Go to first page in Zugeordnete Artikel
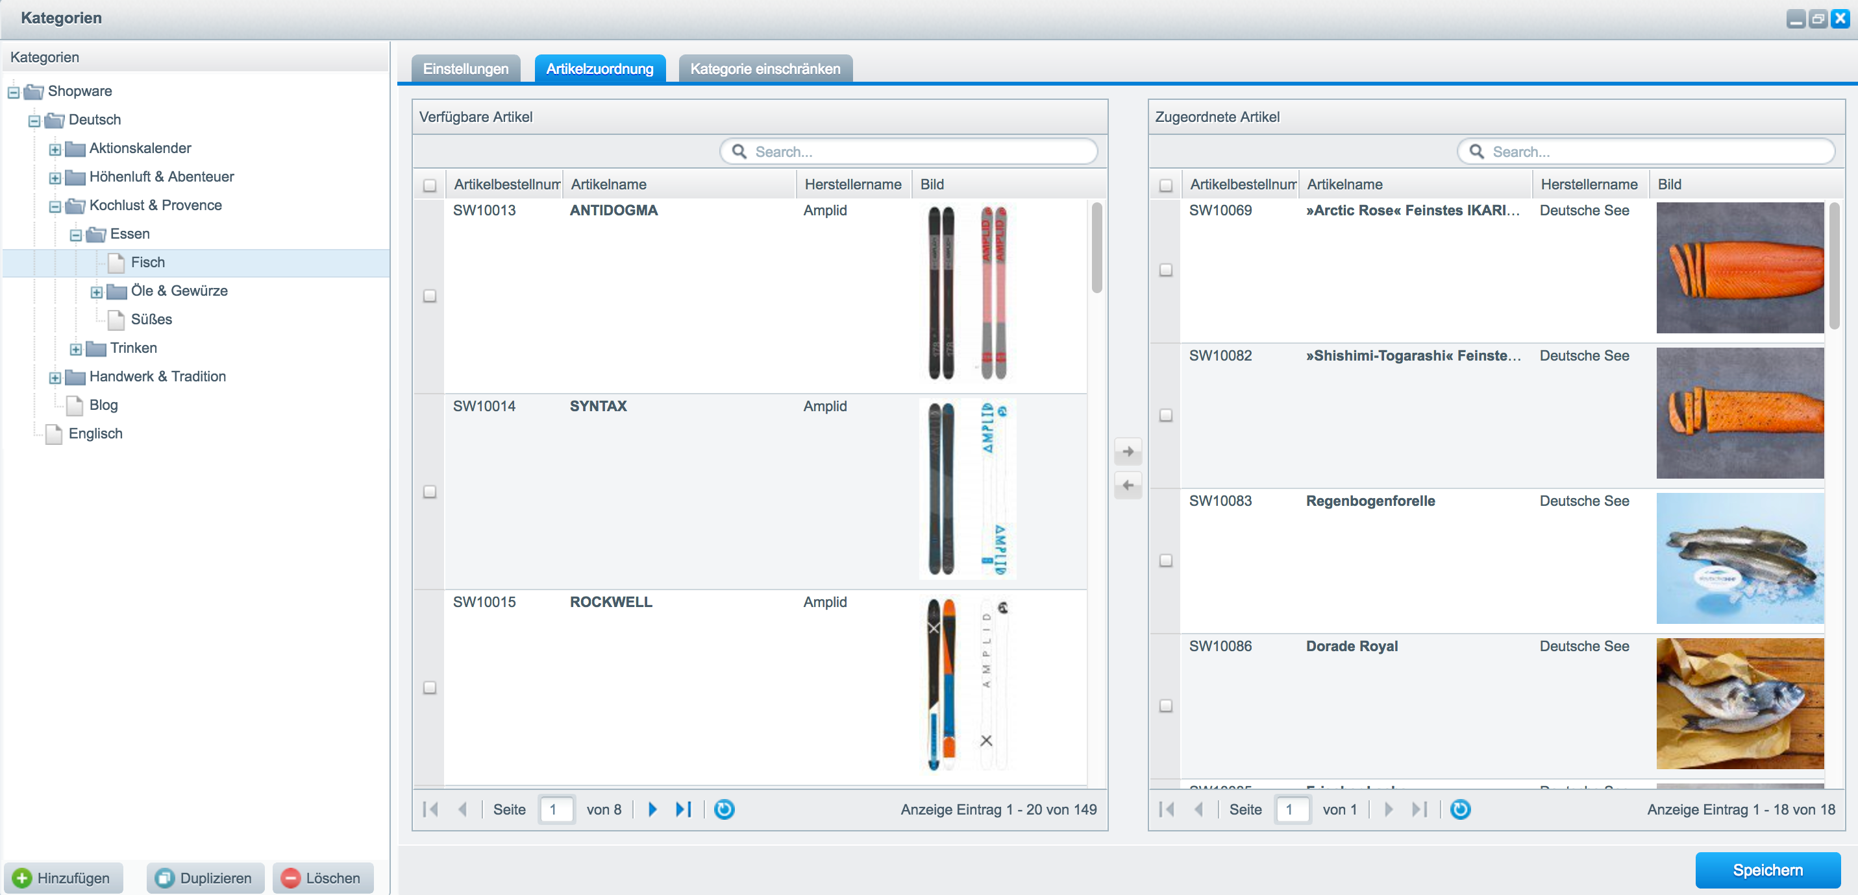 tap(1167, 809)
